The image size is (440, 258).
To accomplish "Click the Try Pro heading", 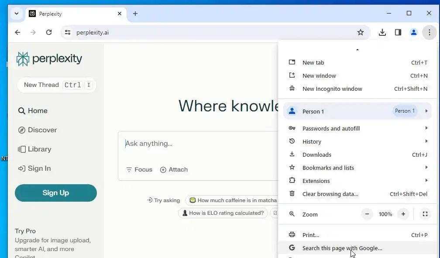I will tap(25, 231).
